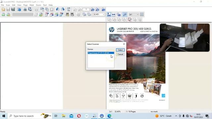
Task: Click the taskbar search box
Action: click(30, 116)
